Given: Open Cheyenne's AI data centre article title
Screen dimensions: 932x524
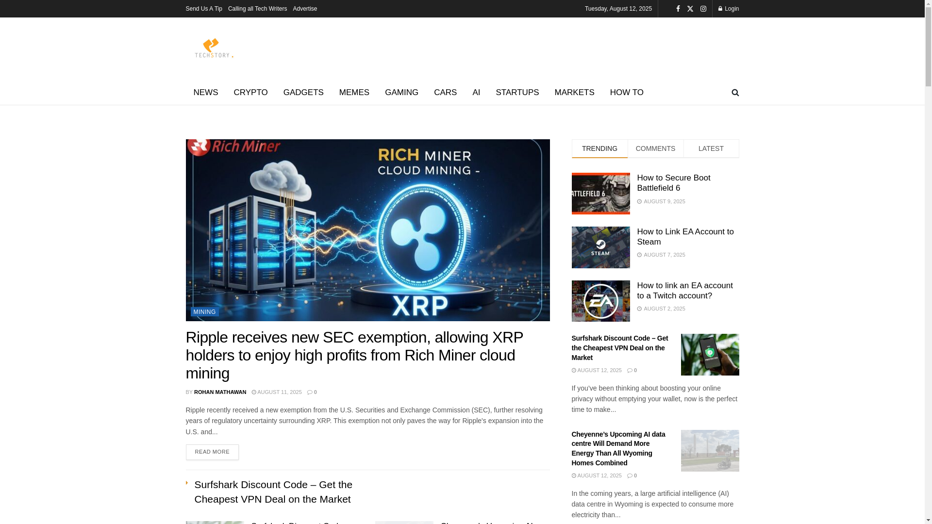Looking at the screenshot, I should click(618, 448).
